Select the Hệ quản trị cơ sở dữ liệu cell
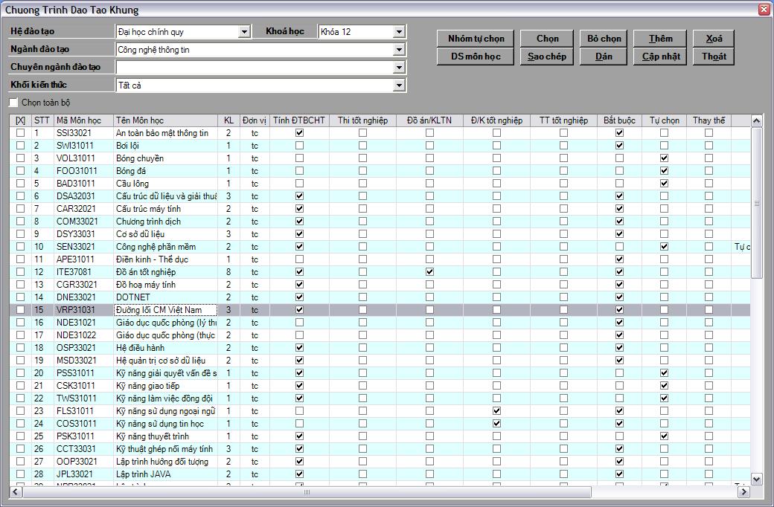 [x=165, y=361]
